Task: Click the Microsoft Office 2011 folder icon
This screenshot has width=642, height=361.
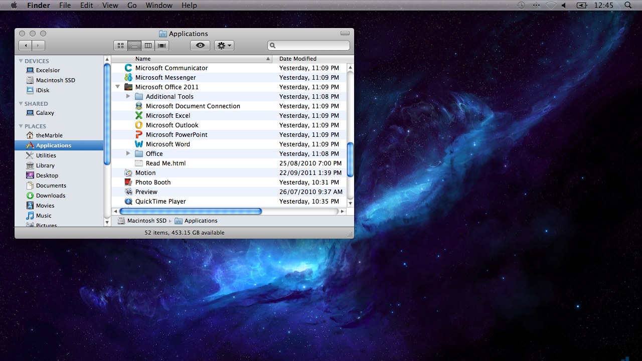Action: coord(128,87)
